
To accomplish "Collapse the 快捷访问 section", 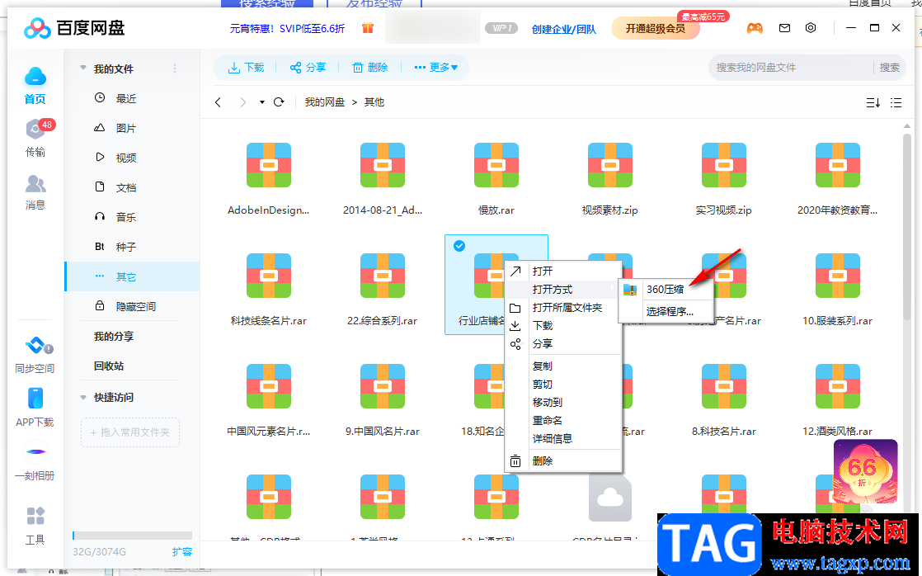I will (x=83, y=397).
